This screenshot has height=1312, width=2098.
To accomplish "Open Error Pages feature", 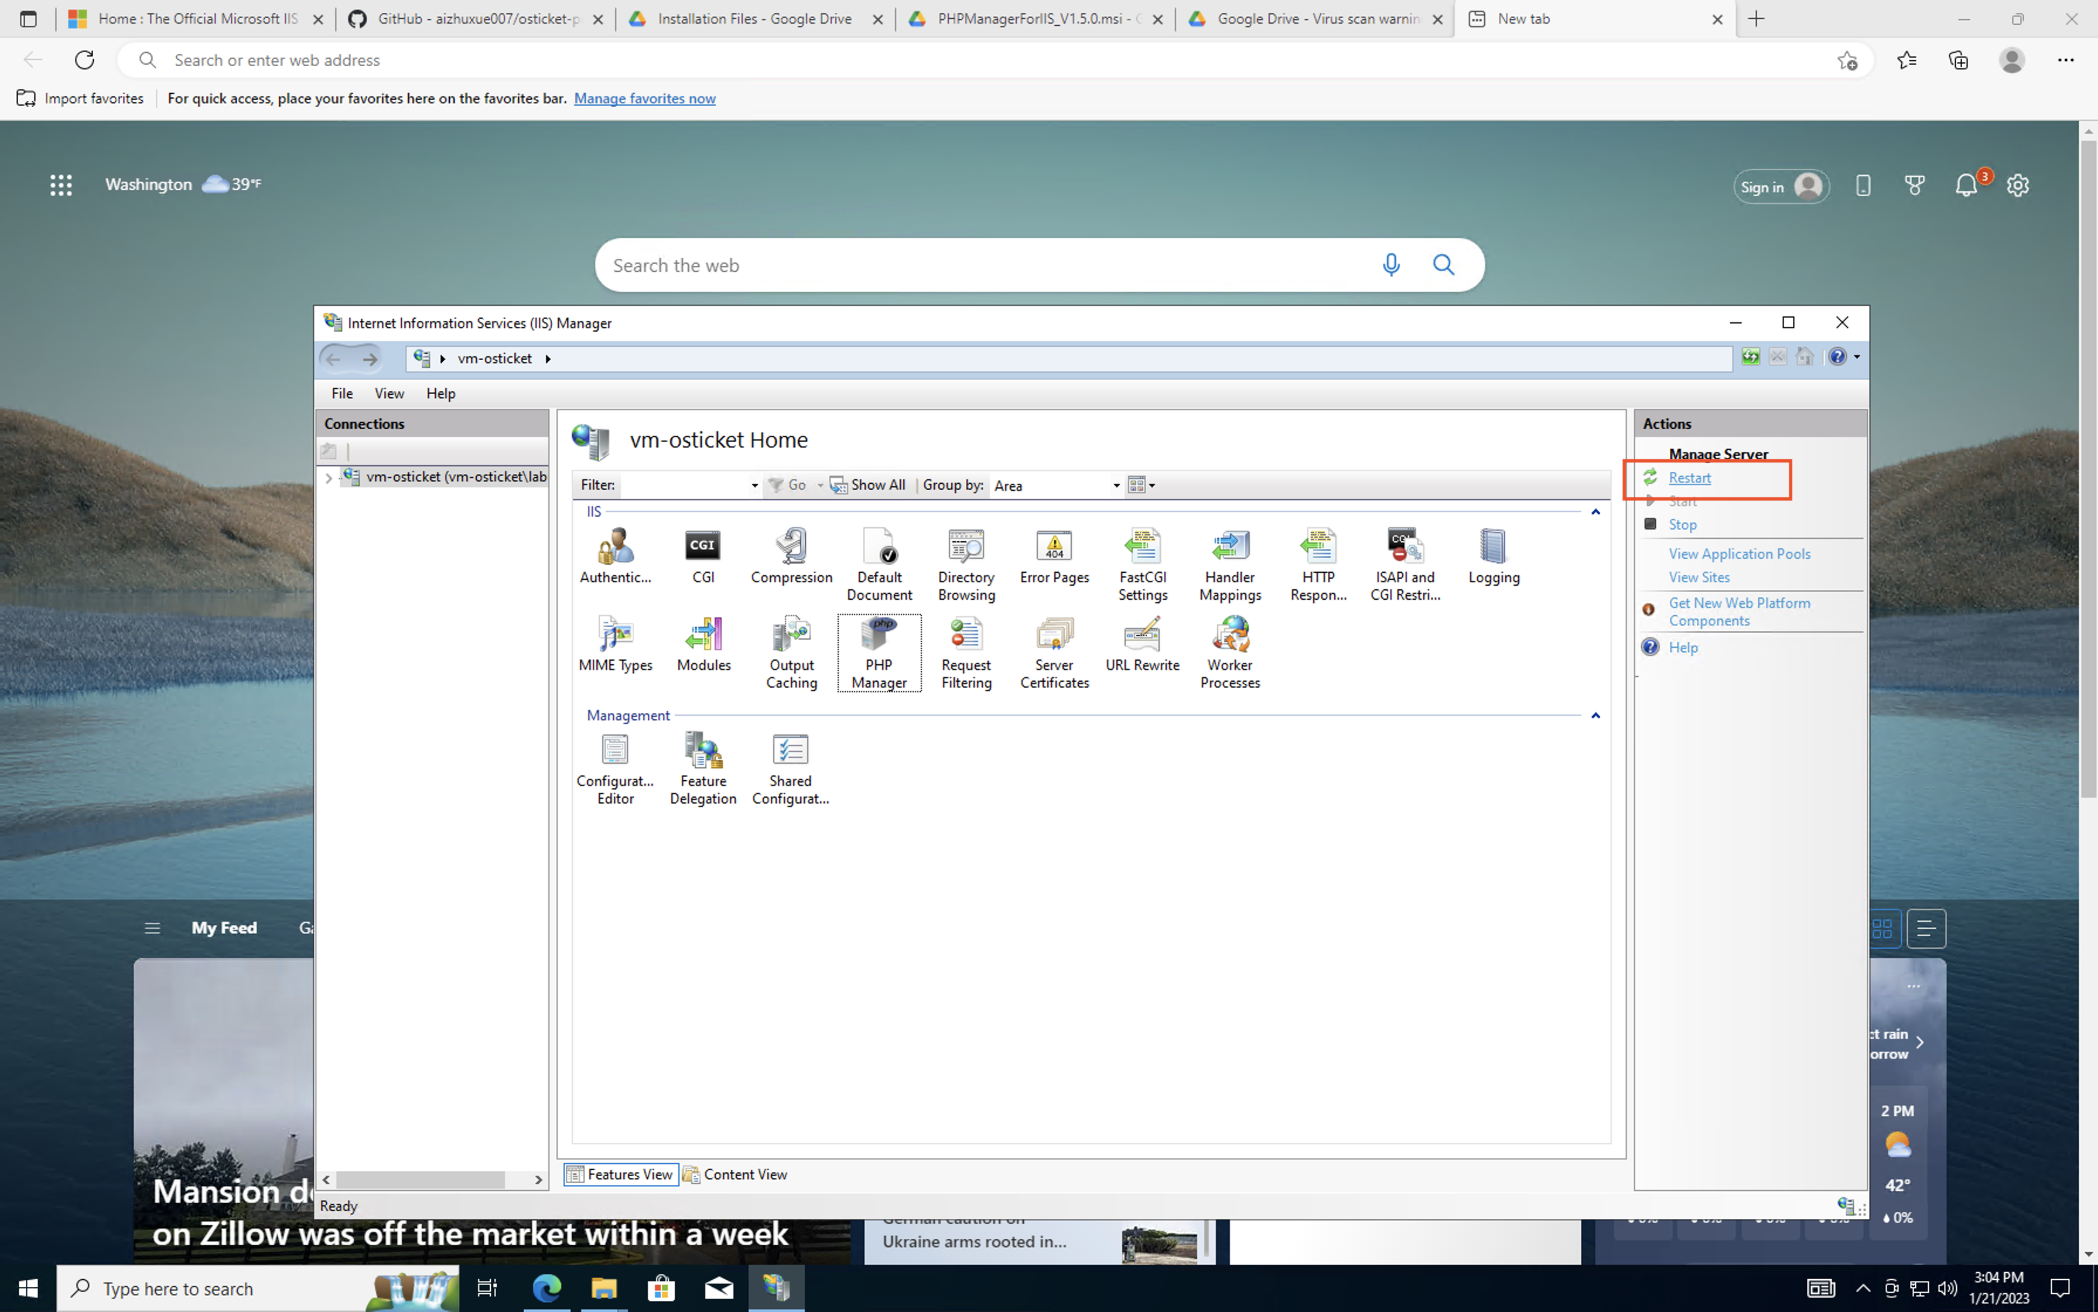I will 1054,556.
